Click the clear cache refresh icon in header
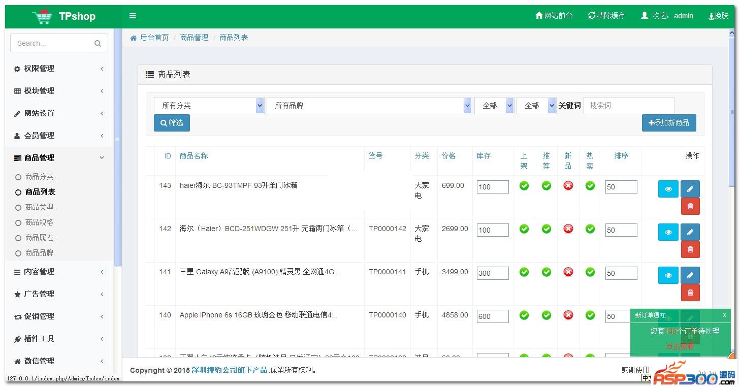The height and width of the screenshot is (387, 740). 592,16
